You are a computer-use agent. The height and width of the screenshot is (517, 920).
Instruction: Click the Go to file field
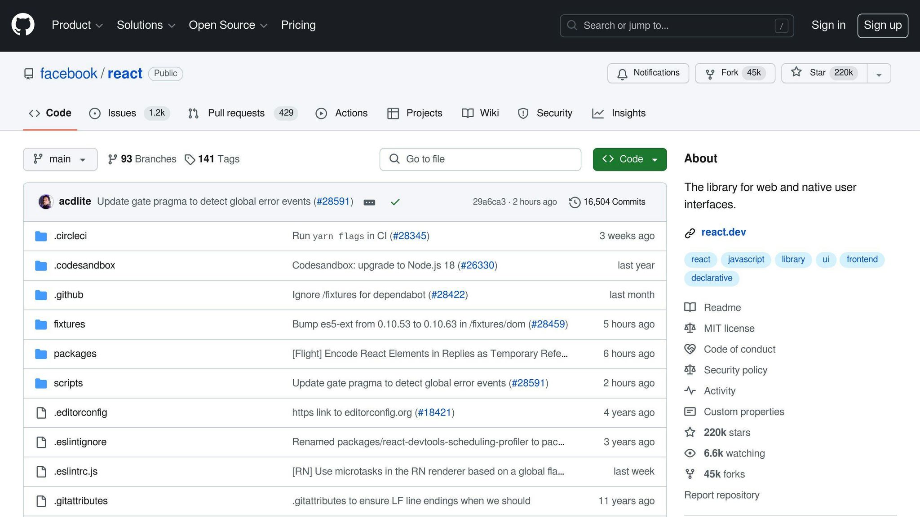coord(480,159)
